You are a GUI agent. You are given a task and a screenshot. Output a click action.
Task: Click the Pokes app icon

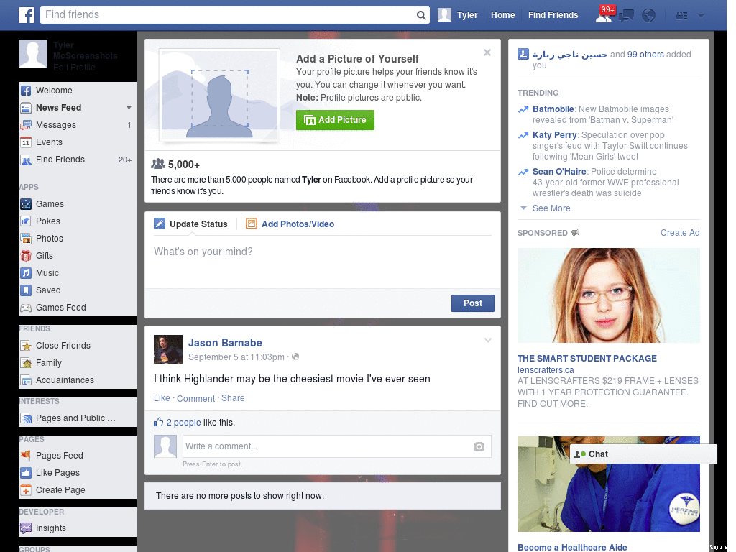pyautogui.click(x=26, y=221)
